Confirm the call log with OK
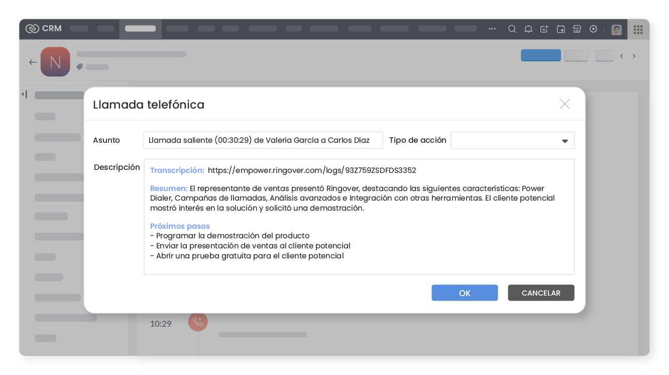Screen dimensions: 669x375 click(464, 293)
